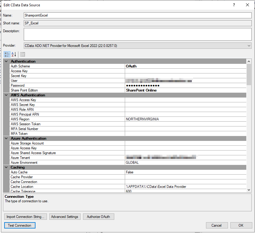The width and height of the screenshot is (255, 233).
Task: Click Import Connection String button
Action: pyautogui.click(x=25, y=217)
